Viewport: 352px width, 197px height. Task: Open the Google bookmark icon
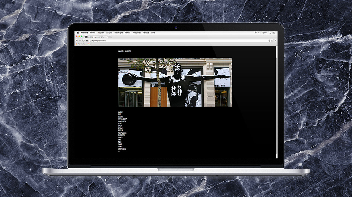[x=89, y=44]
